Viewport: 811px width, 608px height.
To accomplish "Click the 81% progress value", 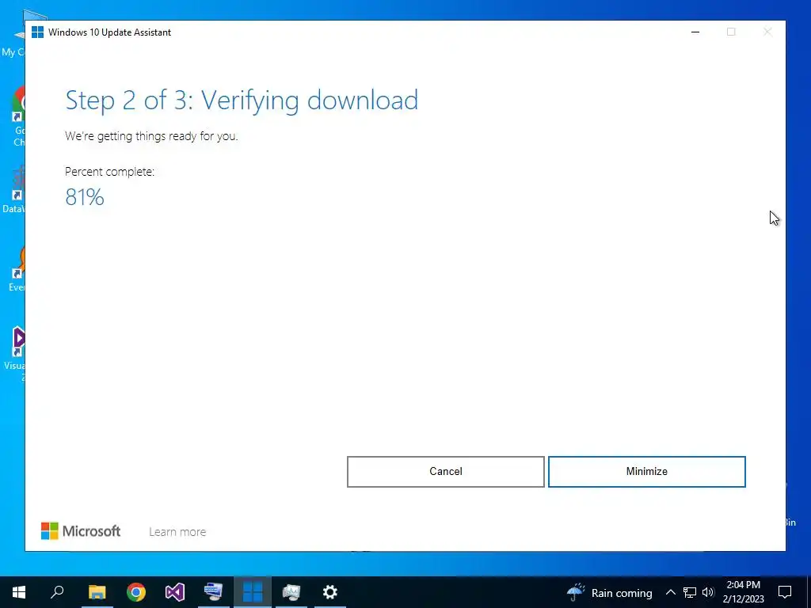I will pos(85,197).
